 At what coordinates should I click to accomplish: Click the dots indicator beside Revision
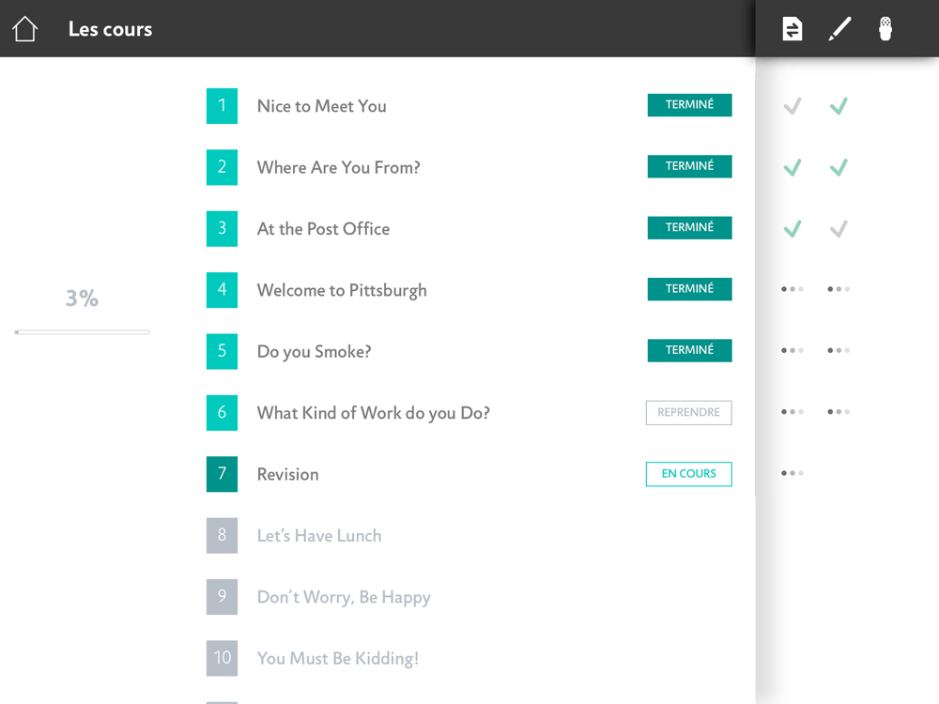coord(793,473)
